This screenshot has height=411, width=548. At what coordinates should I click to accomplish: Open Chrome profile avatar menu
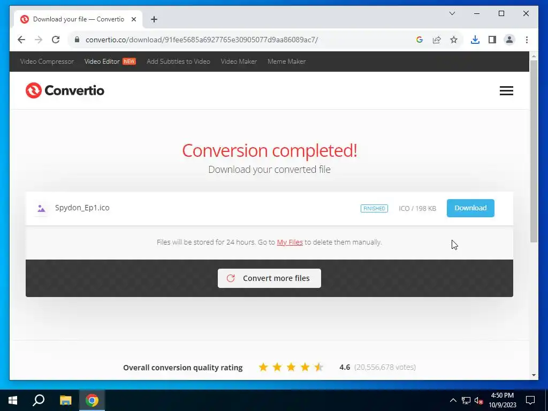(x=509, y=40)
